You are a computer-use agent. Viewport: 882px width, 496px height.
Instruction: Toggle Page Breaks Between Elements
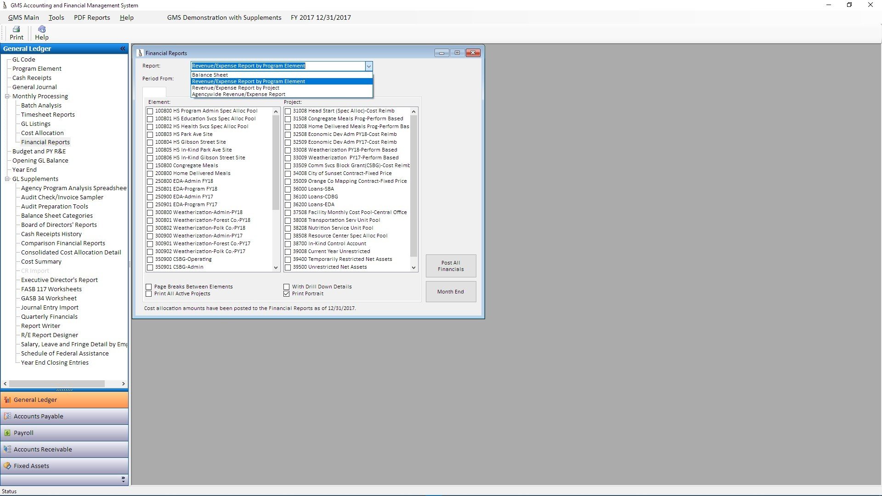click(149, 287)
